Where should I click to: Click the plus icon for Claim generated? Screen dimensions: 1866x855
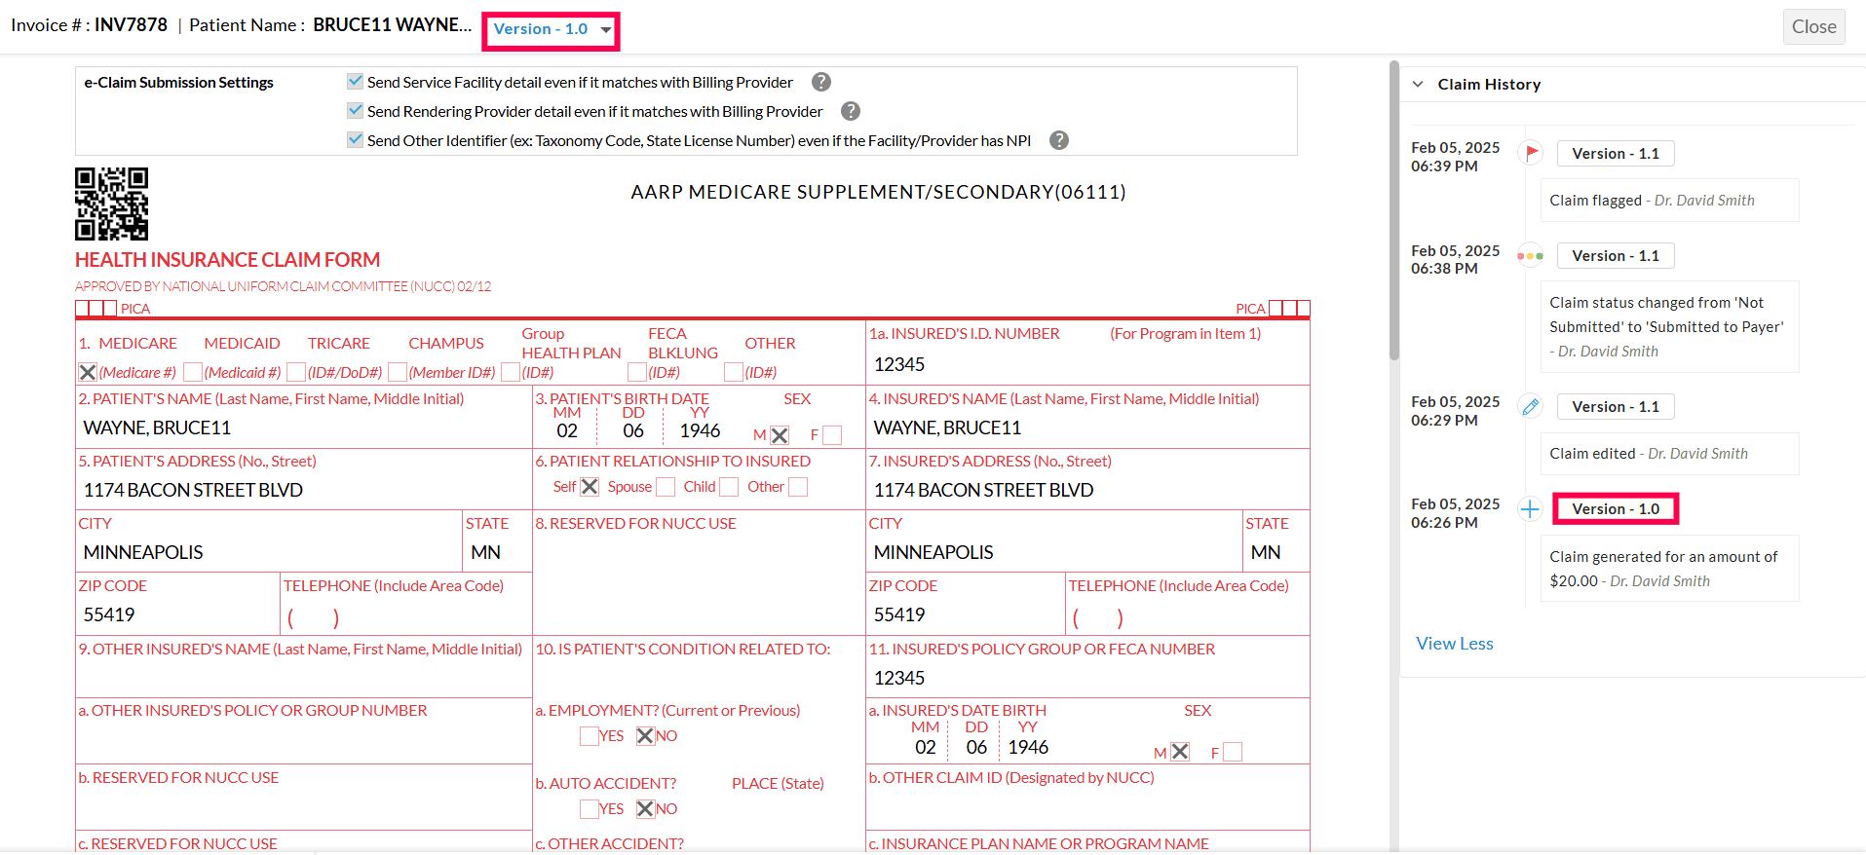(x=1530, y=509)
